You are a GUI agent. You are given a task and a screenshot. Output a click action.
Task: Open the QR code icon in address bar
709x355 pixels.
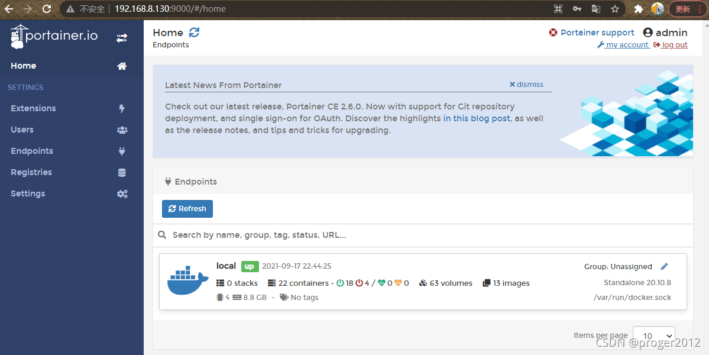(x=558, y=9)
